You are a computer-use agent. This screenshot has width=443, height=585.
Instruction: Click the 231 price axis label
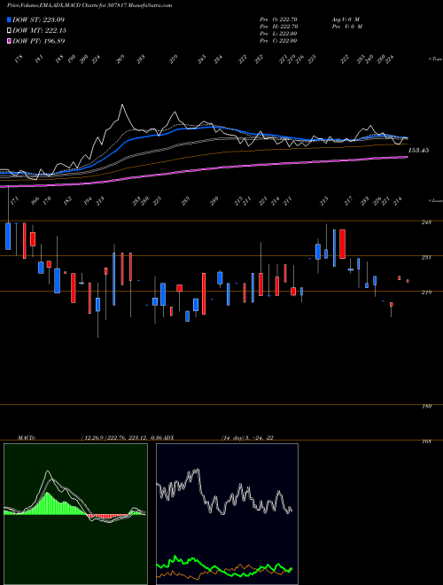[x=426, y=257]
